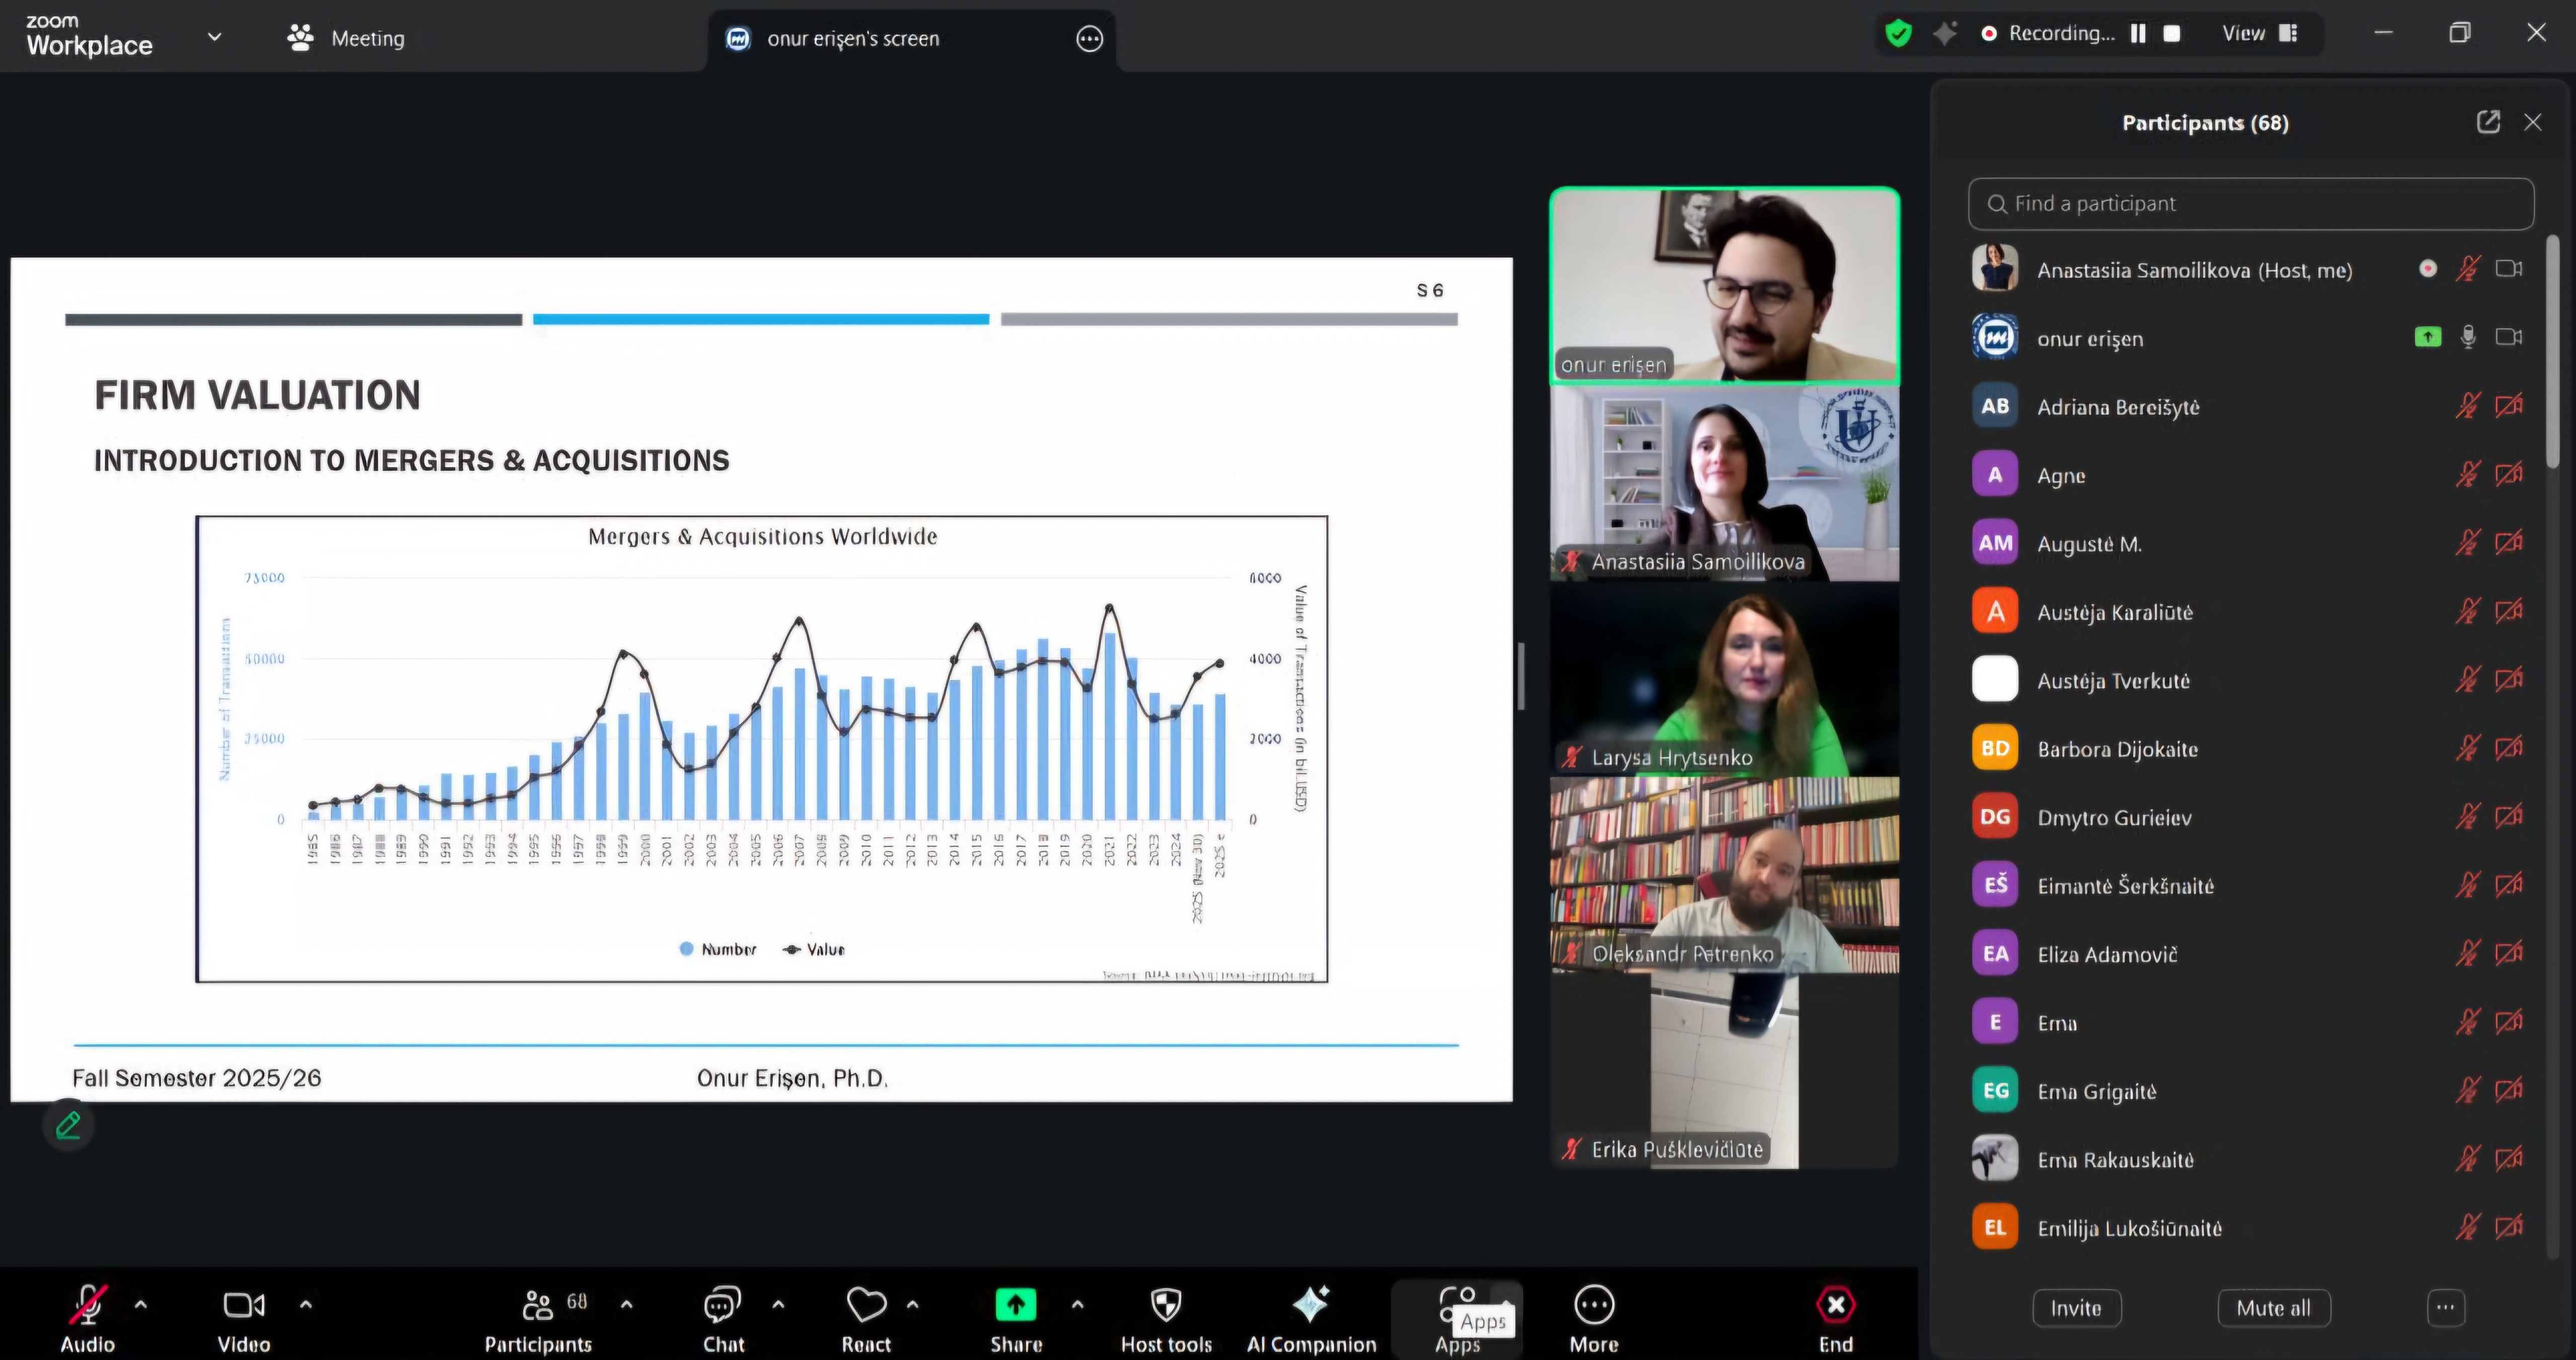Click the Invite button
The width and height of the screenshot is (2576, 1360).
tap(2076, 1308)
